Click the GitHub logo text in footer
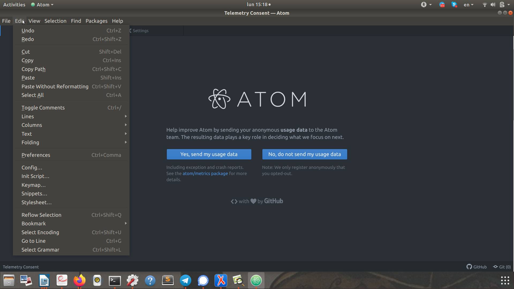The height and width of the screenshot is (289, 514). pos(274,201)
